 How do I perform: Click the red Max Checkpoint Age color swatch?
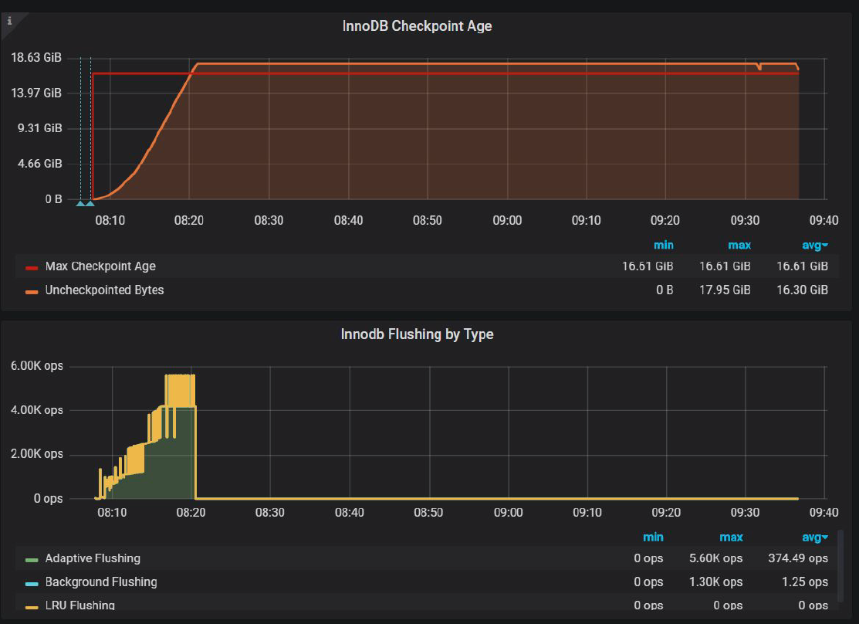point(32,267)
